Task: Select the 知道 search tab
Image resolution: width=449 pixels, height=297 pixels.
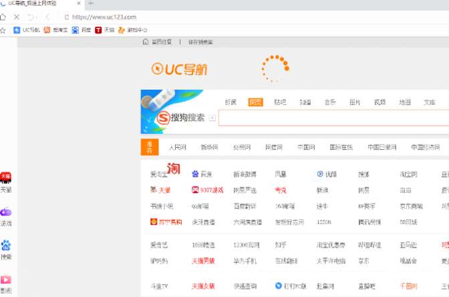Action: click(x=305, y=102)
